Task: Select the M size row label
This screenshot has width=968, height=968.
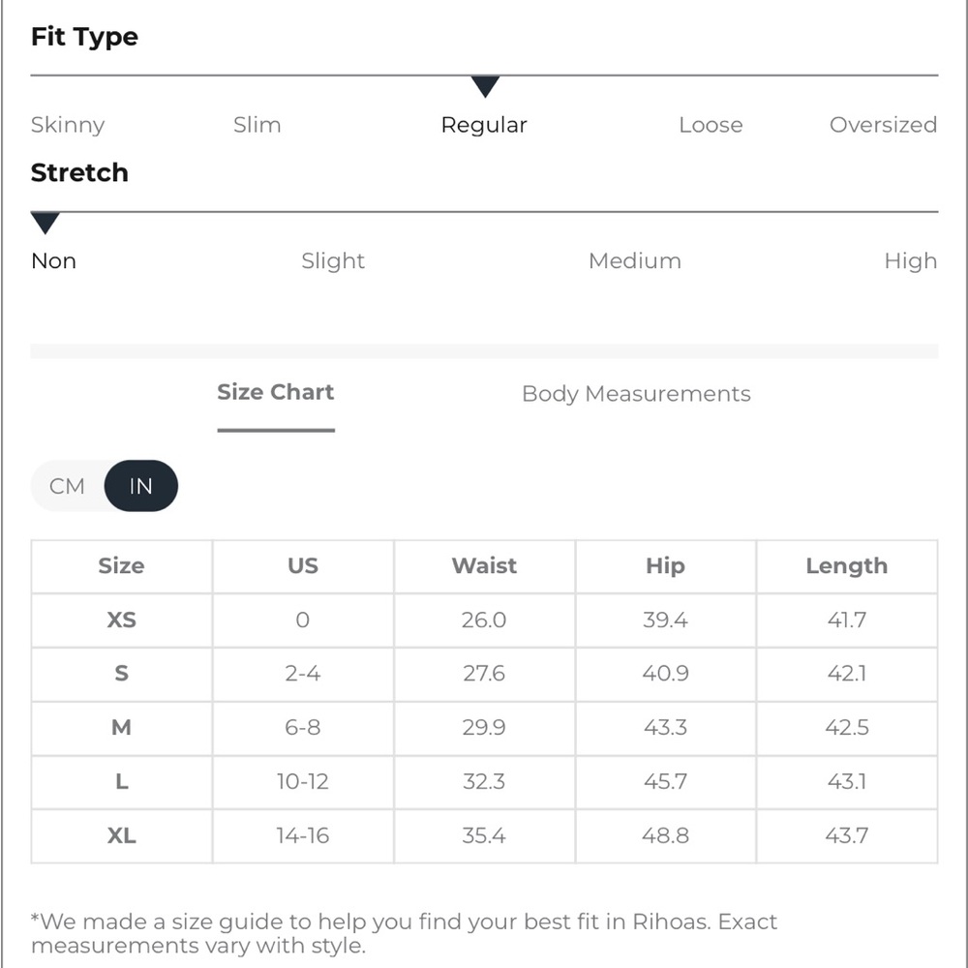Action: tap(122, 727)
